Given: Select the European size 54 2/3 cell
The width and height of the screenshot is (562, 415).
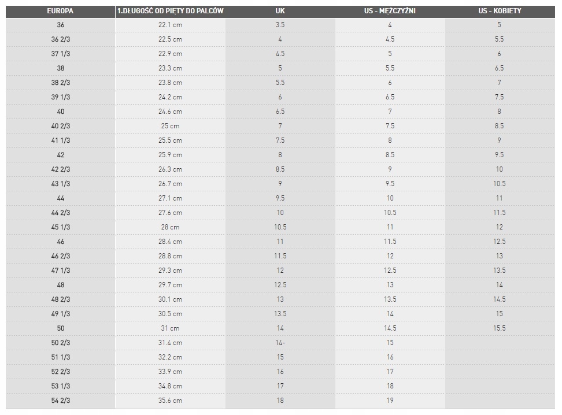Looking at the screenshot, I should click(x=61, y=401).
